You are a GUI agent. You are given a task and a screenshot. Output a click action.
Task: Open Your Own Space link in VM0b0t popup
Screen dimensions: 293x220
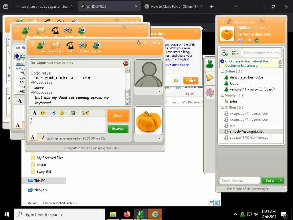click(177, 65)
